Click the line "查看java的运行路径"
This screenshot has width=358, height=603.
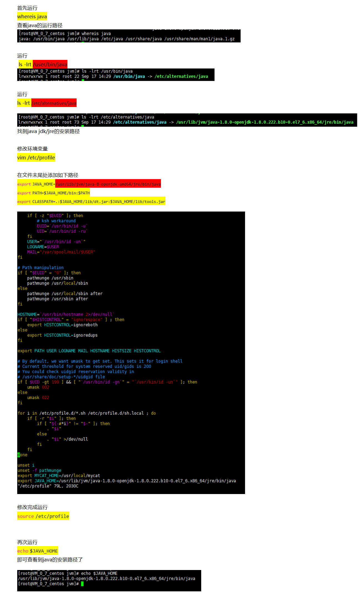(x=40, y=25)
